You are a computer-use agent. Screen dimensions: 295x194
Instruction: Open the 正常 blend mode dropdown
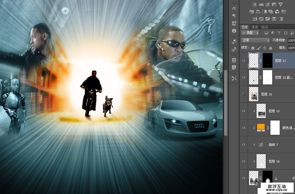pyautogui.click(x=255, y=40)
